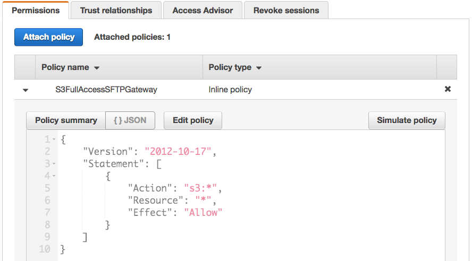Click the "s3:*" Action value in JSON
472x261 pixels.
point(201,188)
